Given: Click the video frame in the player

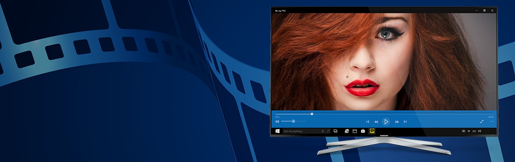Looking at the screenshot, I should click(x=384, y=62).
